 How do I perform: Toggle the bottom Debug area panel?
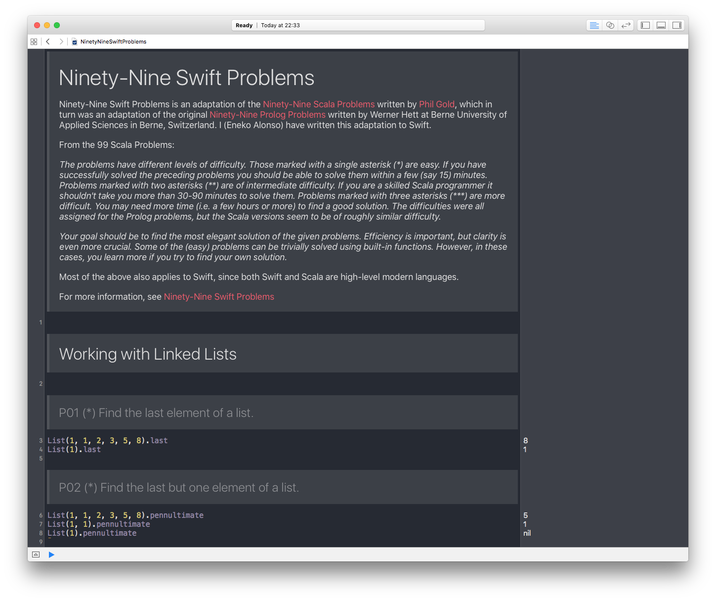click(661, 25)
